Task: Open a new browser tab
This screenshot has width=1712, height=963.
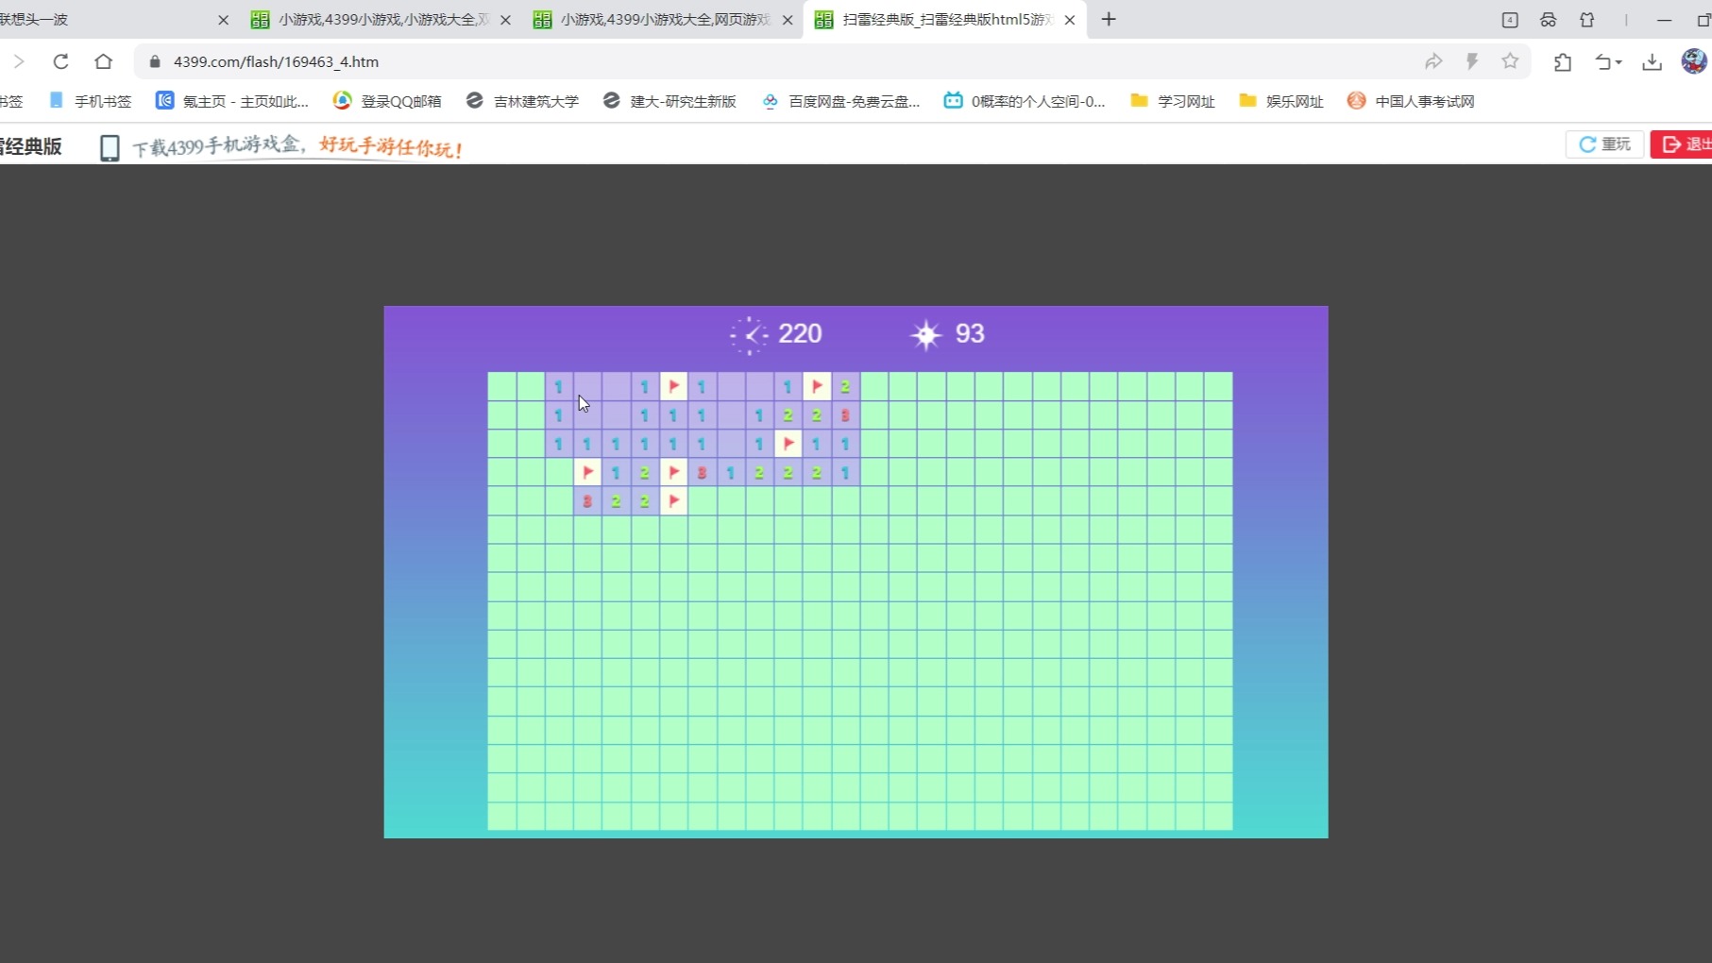Action: point(1109,19)
